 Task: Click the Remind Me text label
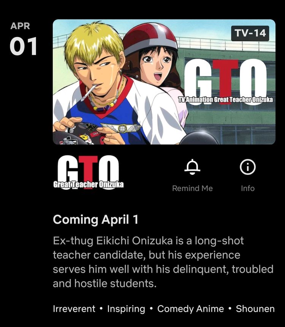click(192, 188)
